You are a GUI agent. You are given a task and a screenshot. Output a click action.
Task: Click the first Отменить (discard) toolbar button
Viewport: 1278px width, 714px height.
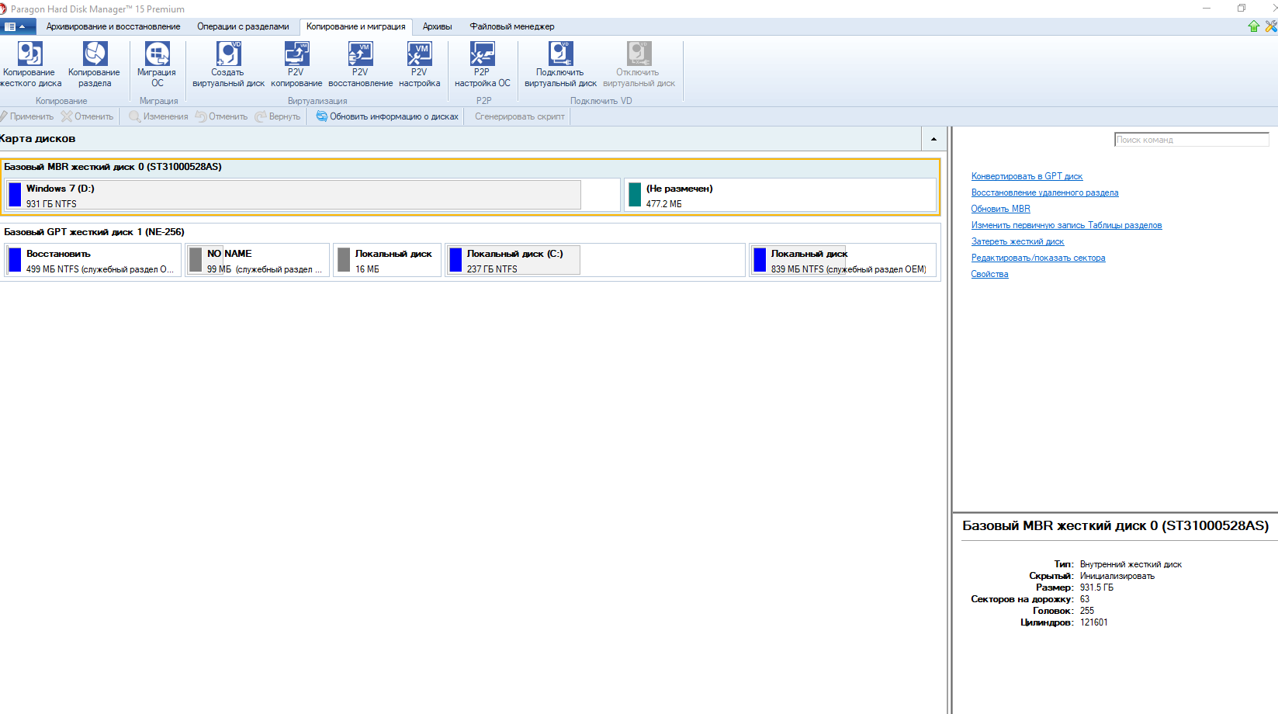[88, 116]
